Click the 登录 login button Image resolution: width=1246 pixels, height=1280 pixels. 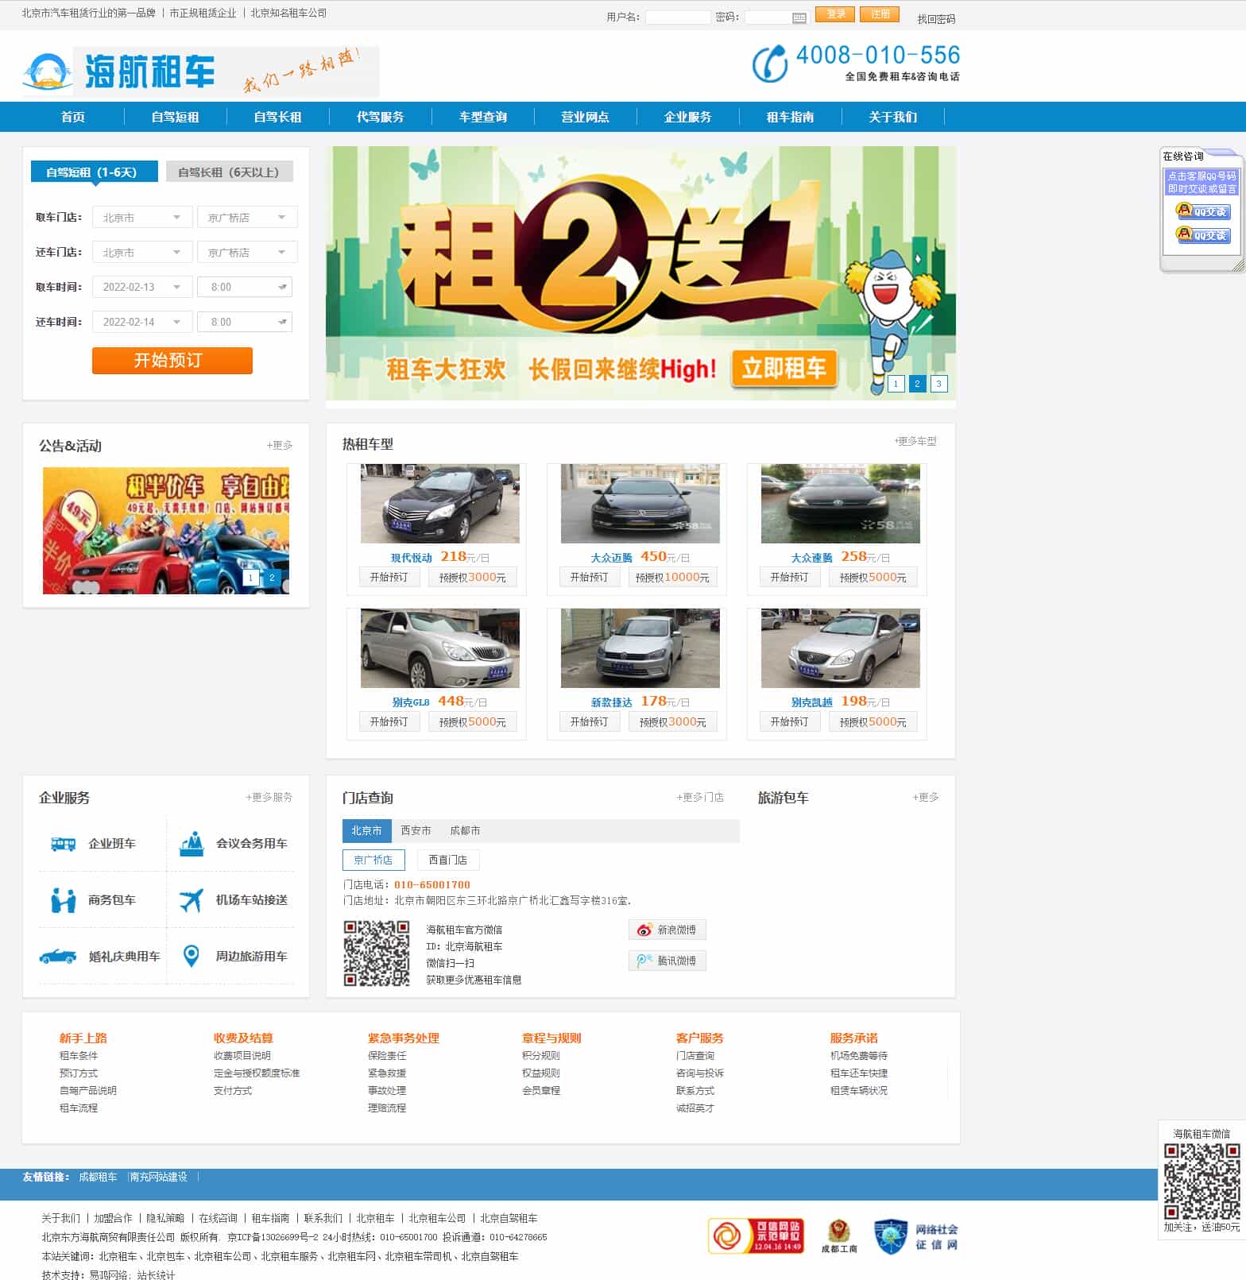point(836,14)
